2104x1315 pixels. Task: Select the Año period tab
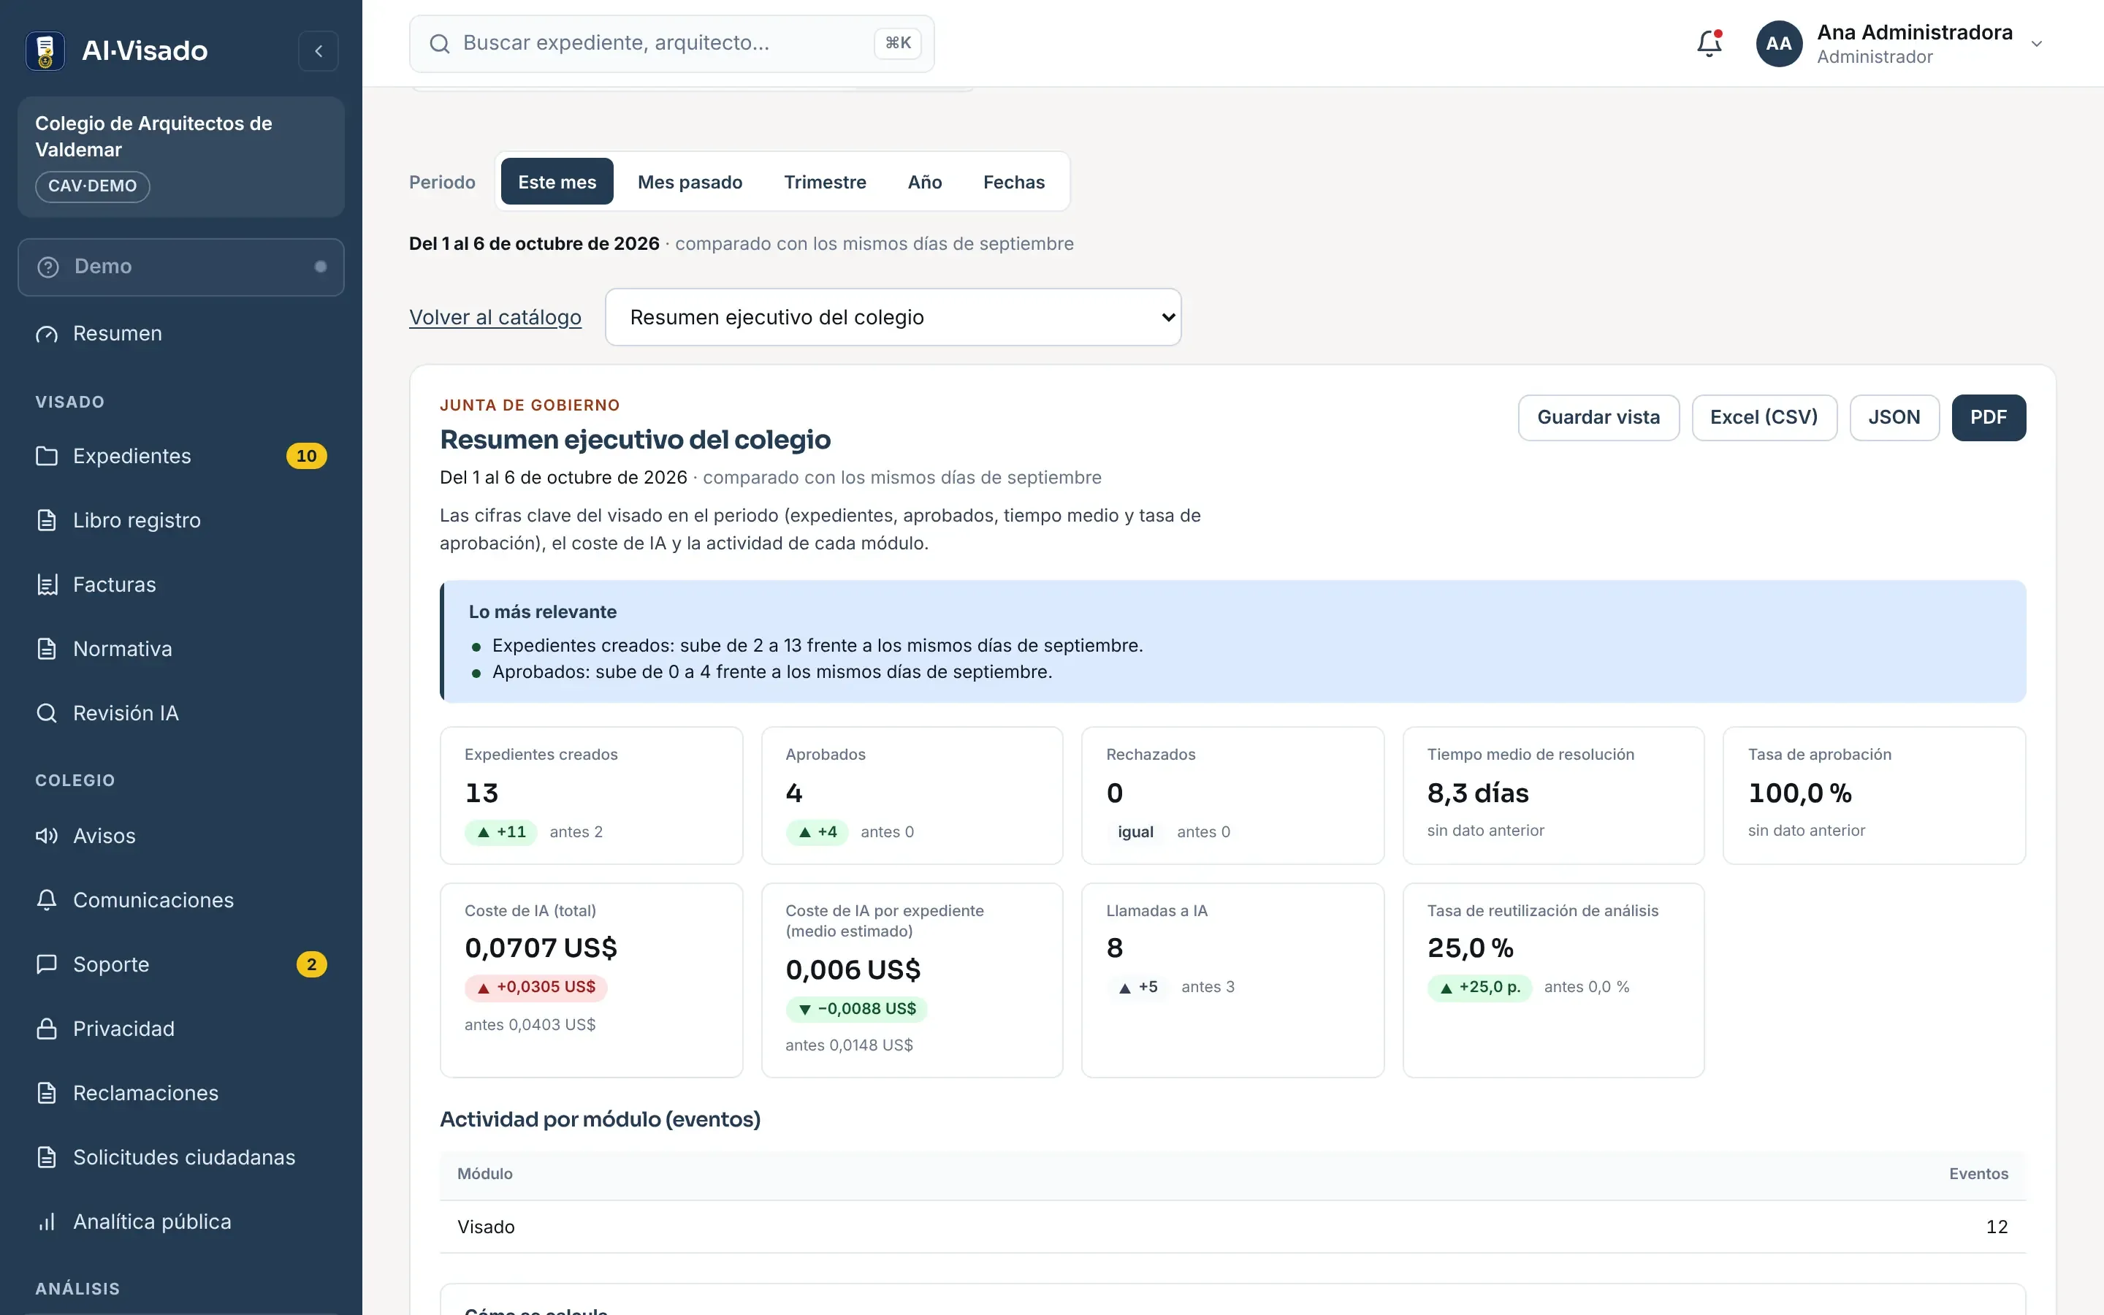pos(924,182)
